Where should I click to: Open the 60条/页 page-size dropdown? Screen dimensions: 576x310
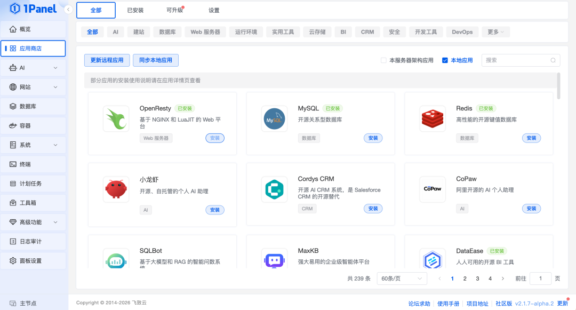click(x=402, y=278)
